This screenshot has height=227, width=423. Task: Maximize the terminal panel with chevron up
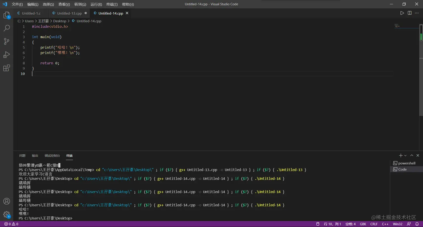(412, 156)
